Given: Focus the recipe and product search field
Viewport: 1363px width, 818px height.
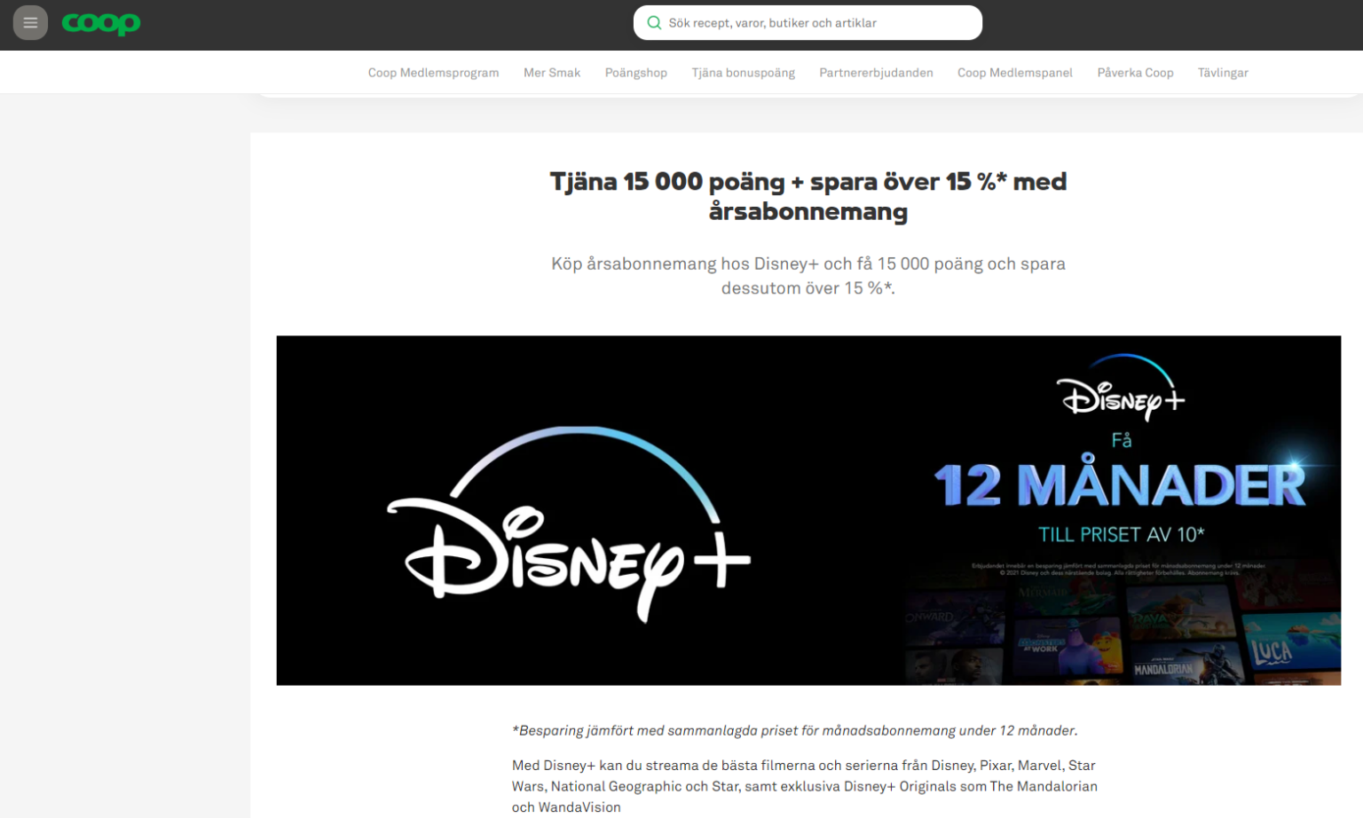Looking at the screenshot, I should [x=808, y=23].
